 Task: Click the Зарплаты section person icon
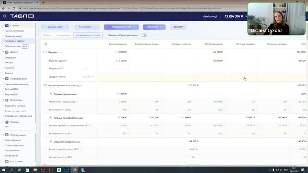coord(7,100)
